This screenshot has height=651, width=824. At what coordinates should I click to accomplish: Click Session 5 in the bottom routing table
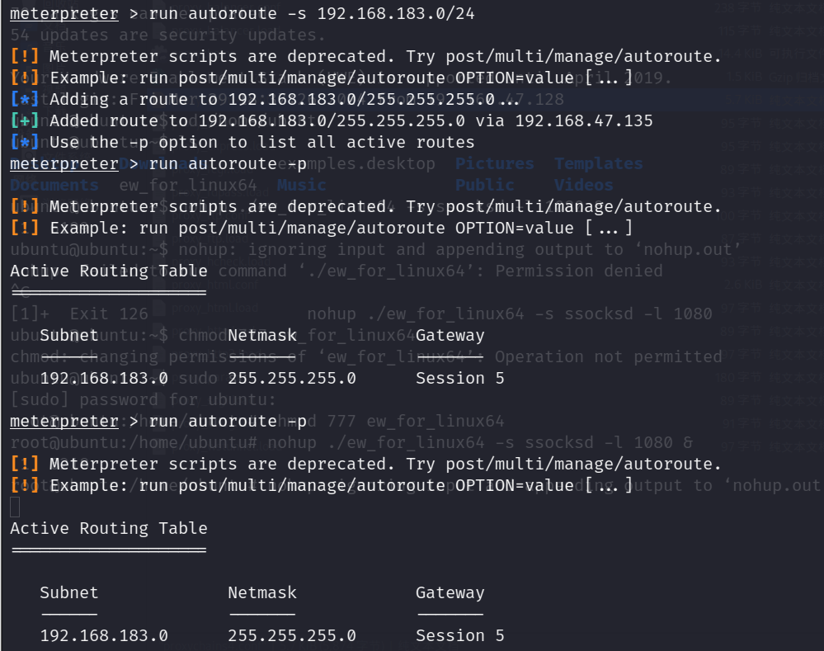coord(459,635)
